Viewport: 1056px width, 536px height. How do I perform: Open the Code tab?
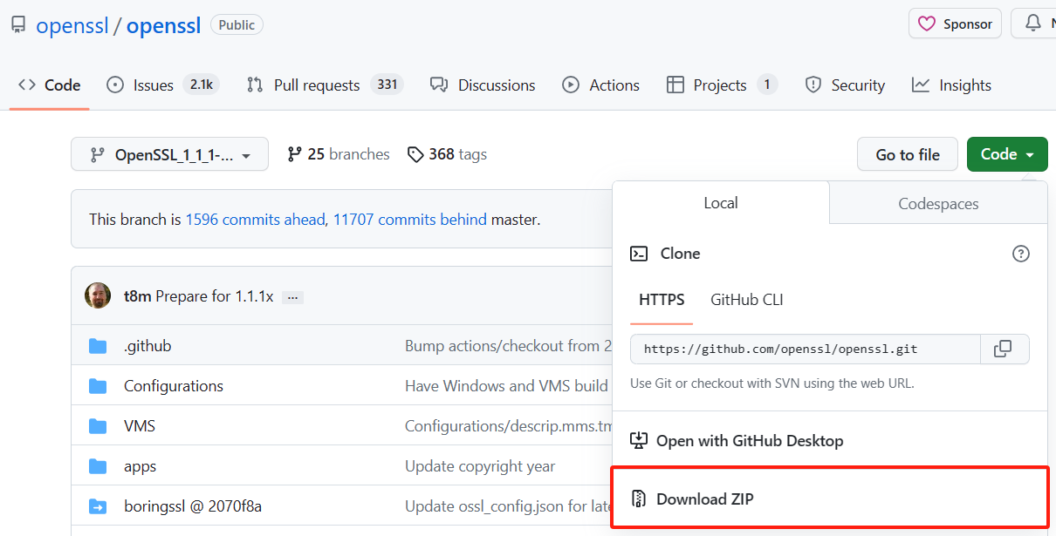pos(50,85)
